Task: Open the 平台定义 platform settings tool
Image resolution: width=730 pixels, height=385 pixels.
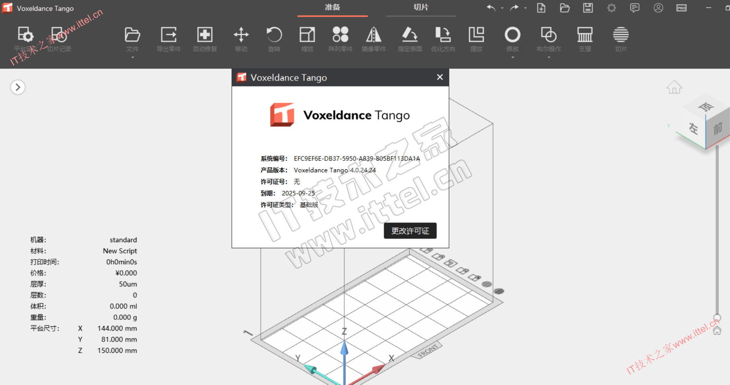Action: 25,39
